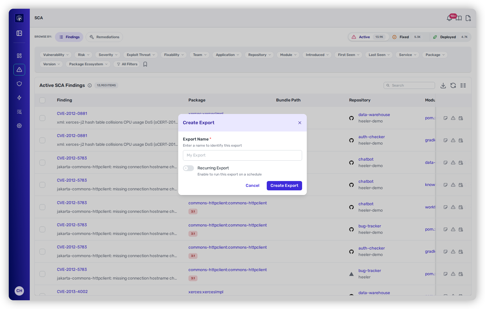This screenshot has width=485, height=309.
Task: Open the CH user avatar
Action: 19,291
